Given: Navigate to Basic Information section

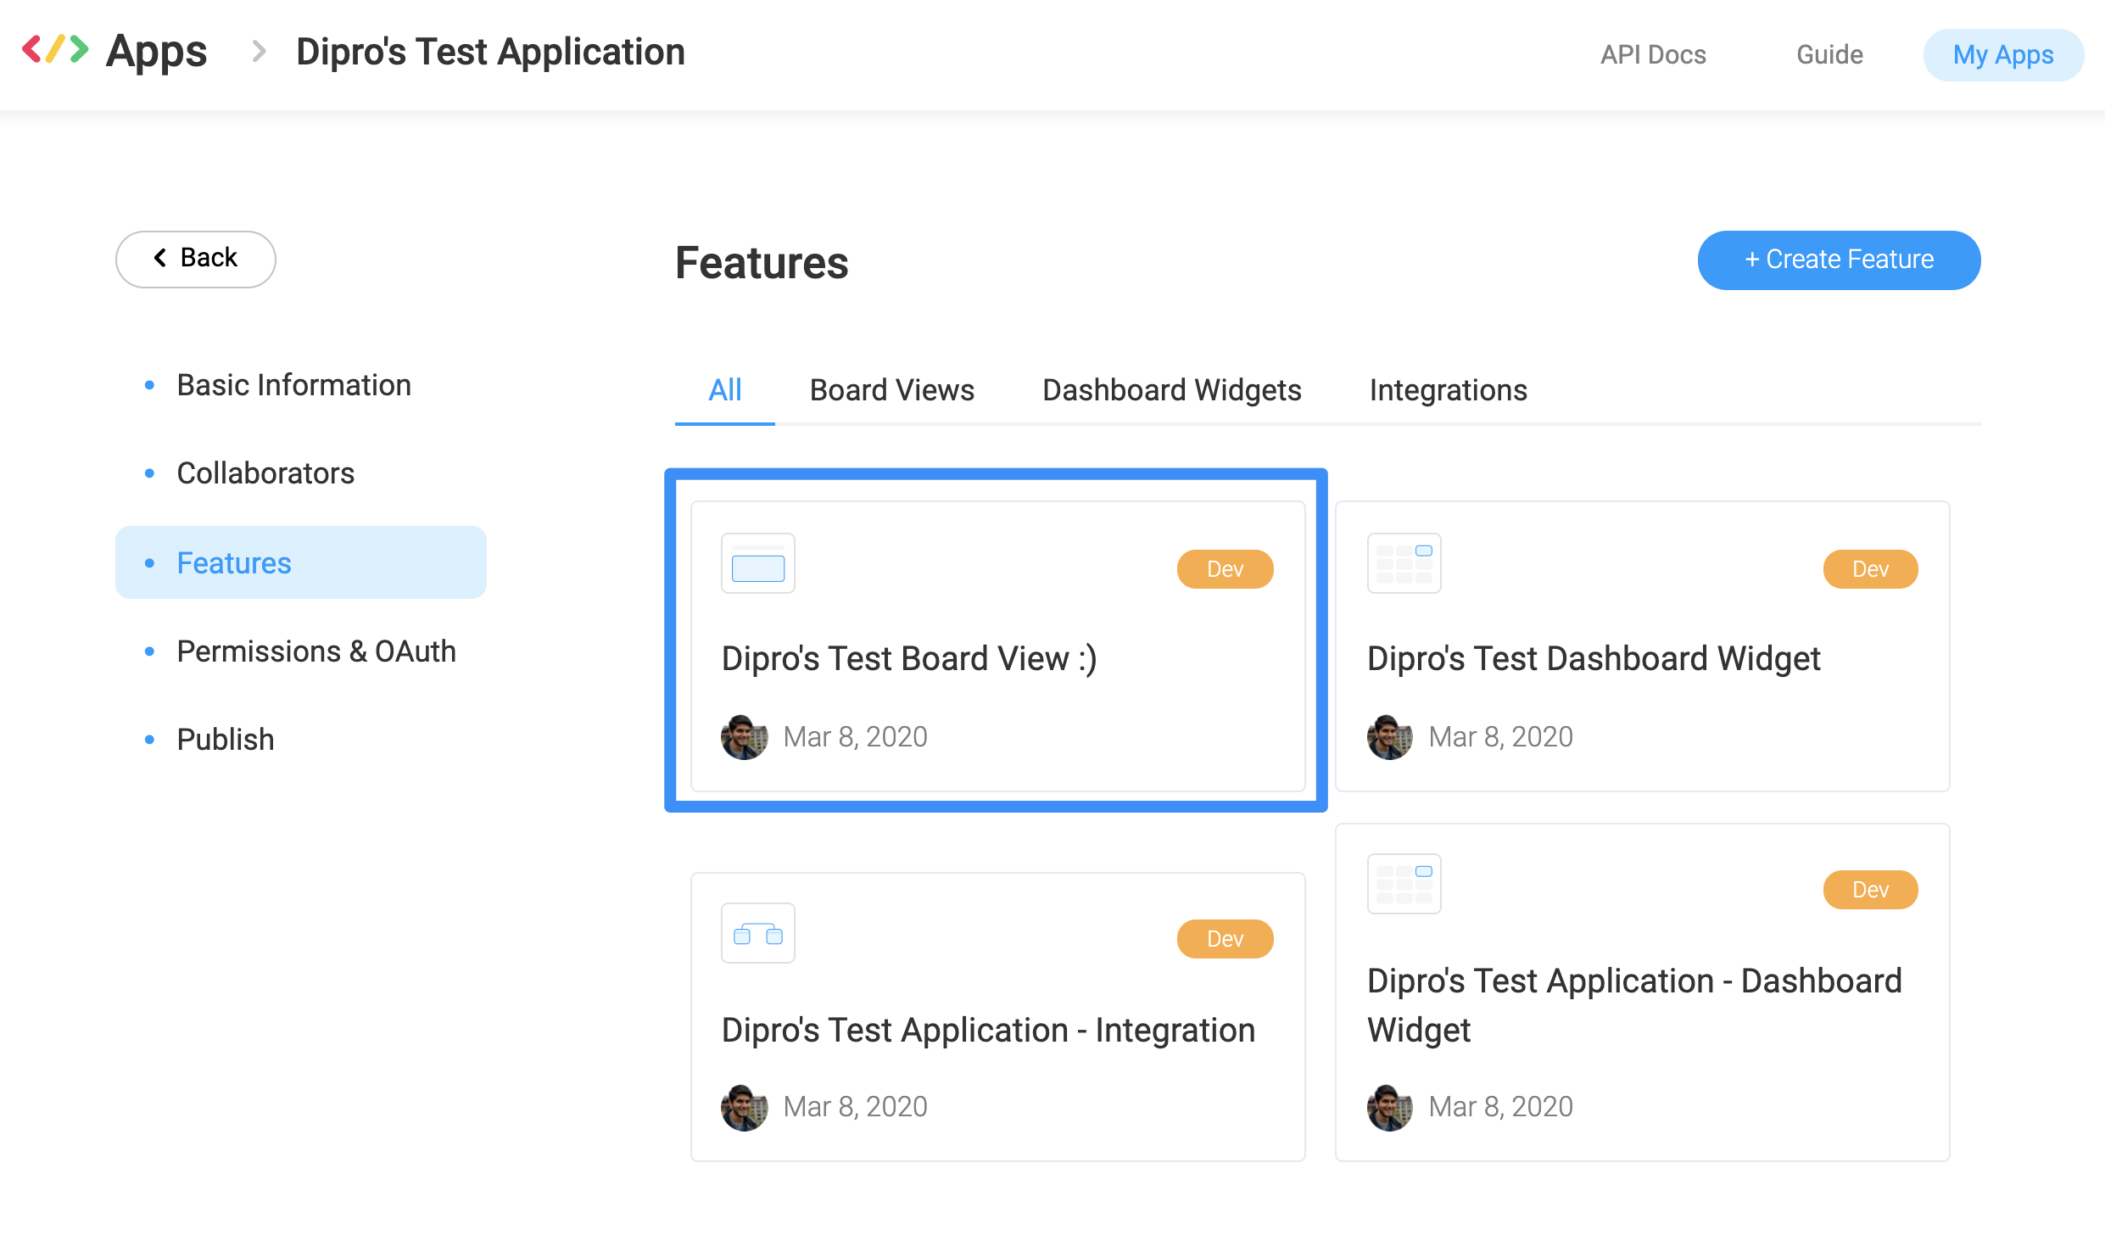Looking at the screenshot, I should (x=295, y=384).
